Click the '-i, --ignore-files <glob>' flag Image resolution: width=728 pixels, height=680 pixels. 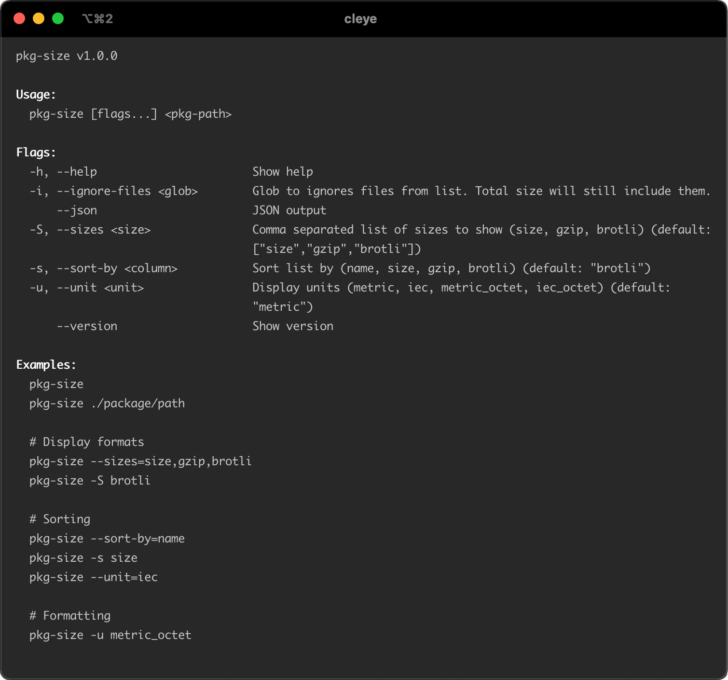[x=114, y=191]
